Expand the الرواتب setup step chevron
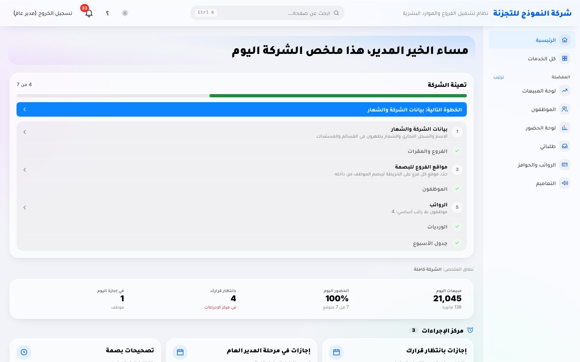 coord(25,208)
